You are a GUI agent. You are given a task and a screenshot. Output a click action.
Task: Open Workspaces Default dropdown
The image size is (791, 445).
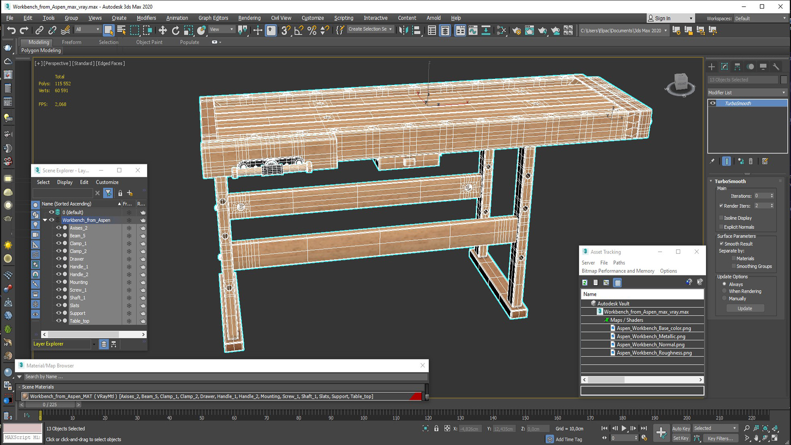click(760, 19)
